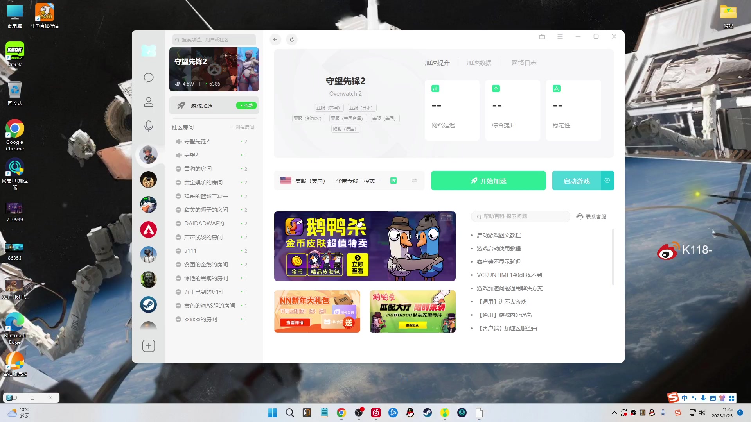Switch to the 加速数据 tab

click(x=479, y=63)
